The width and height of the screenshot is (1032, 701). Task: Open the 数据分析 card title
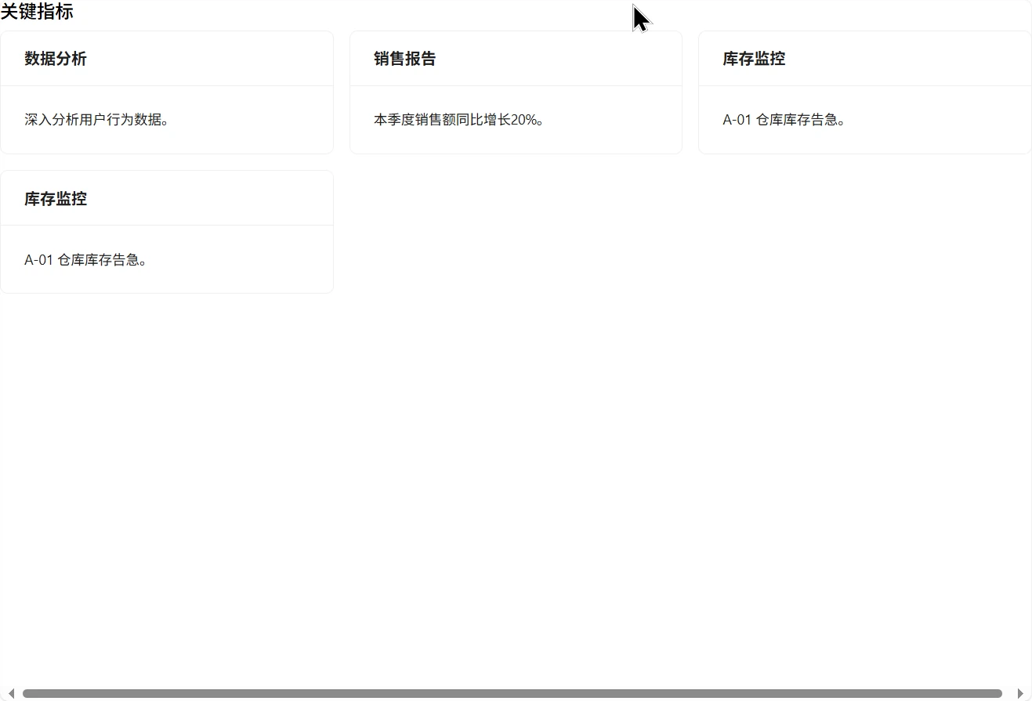(x=56, y=59)
